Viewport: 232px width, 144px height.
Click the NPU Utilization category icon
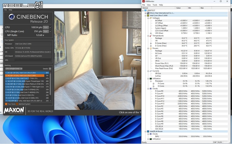pos(151,139)
